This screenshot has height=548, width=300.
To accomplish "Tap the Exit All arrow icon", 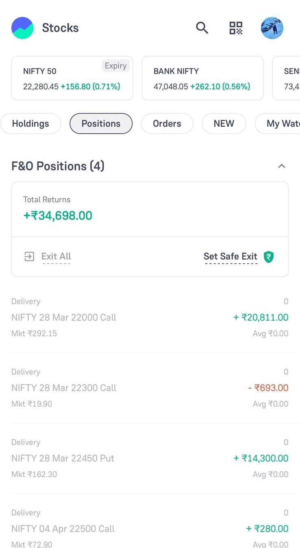I will pyautogui.click(x=29, y=256).
